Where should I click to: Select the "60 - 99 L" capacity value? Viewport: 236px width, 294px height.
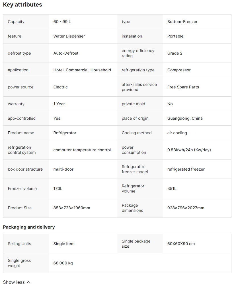[62, 22]
